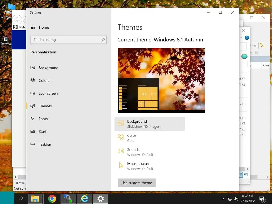Open the Color Gold option
This screenshot has height=204, width=272.
click(150, 138)
